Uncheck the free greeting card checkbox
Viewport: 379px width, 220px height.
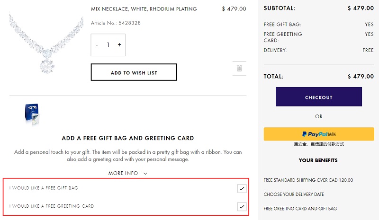242,206
